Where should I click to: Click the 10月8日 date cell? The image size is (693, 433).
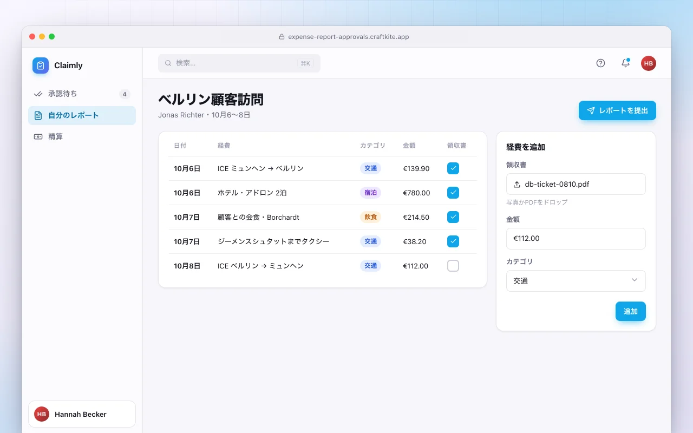click(187, 266)
